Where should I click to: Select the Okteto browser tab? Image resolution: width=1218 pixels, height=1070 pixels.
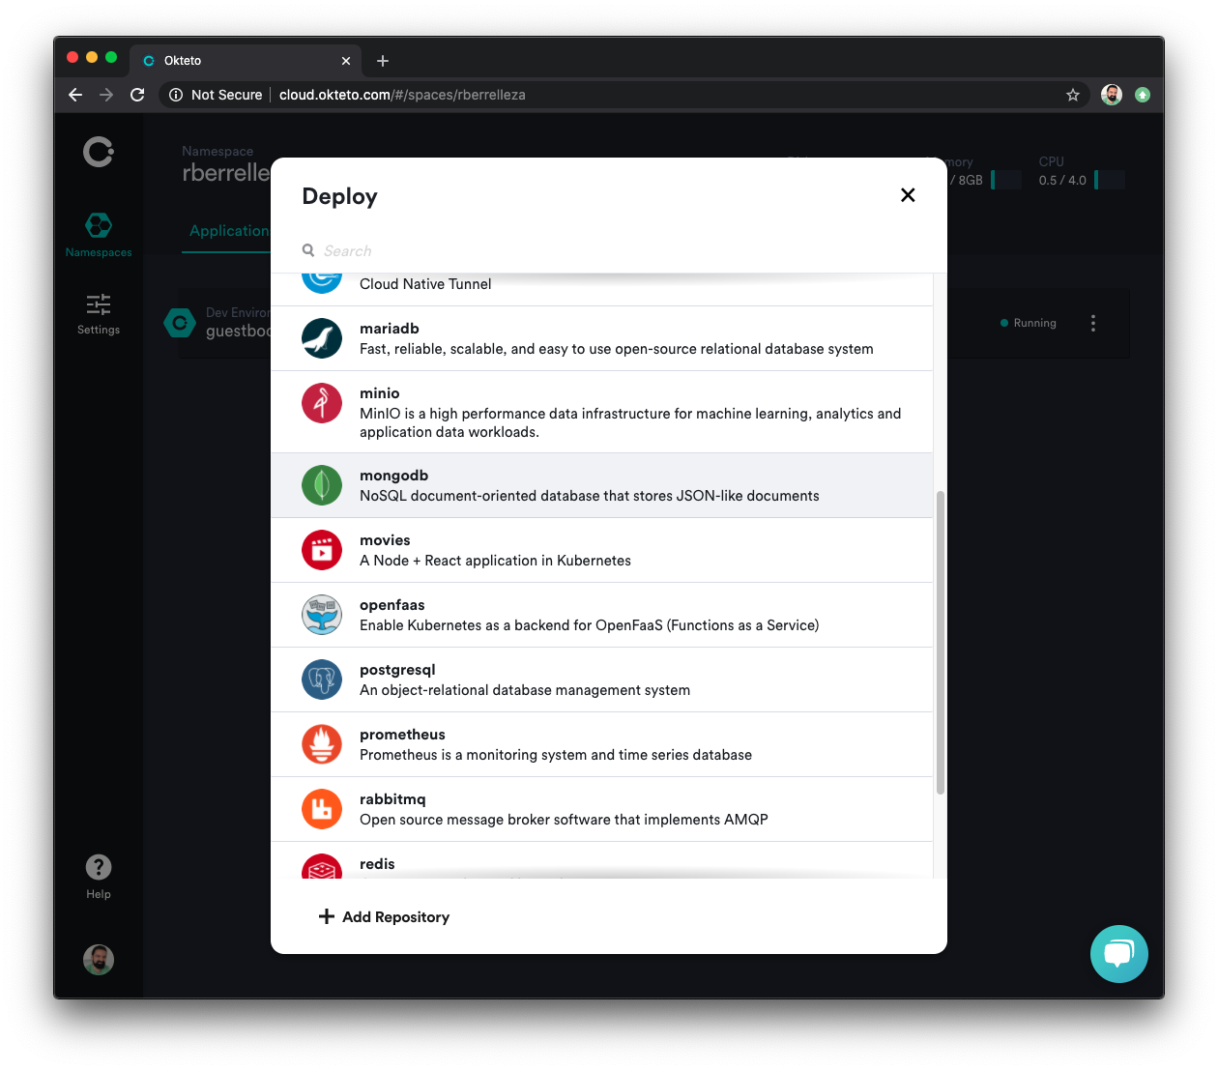(246, 60)
